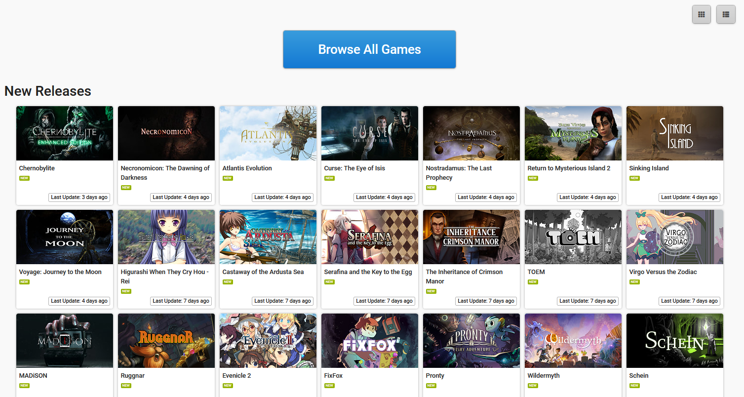Click the Virgo Versus the Zodiac title
The height and width of the screenshot is (397, 744).
click(x=663, y=272)
